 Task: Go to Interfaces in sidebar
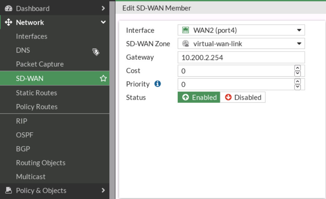pos(32,36)
